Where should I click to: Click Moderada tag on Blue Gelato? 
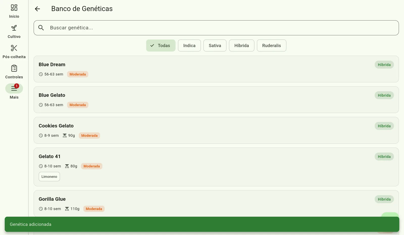point(78,105)
